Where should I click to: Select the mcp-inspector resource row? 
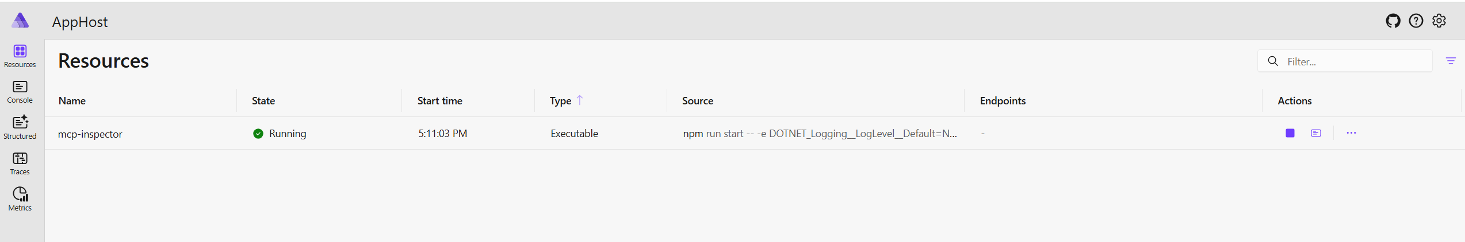754,134
